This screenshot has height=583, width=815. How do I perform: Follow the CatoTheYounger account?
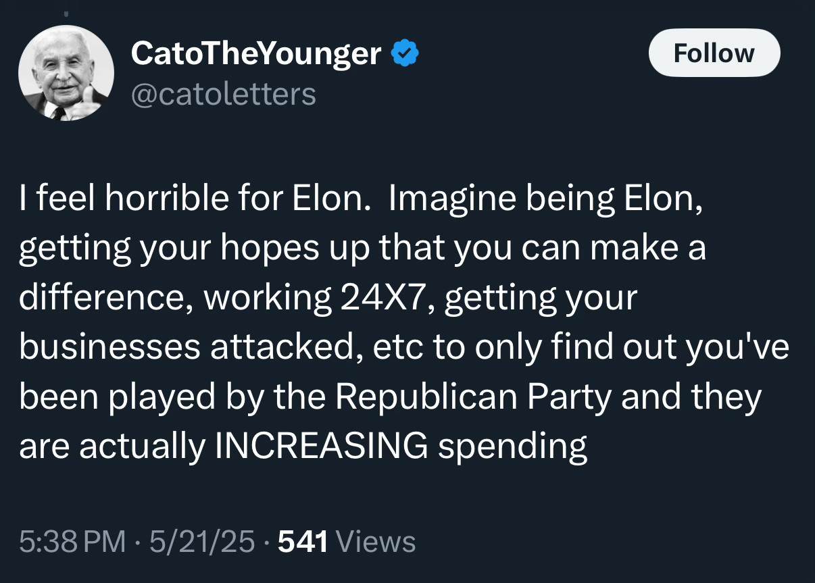(x=714, y=53)
